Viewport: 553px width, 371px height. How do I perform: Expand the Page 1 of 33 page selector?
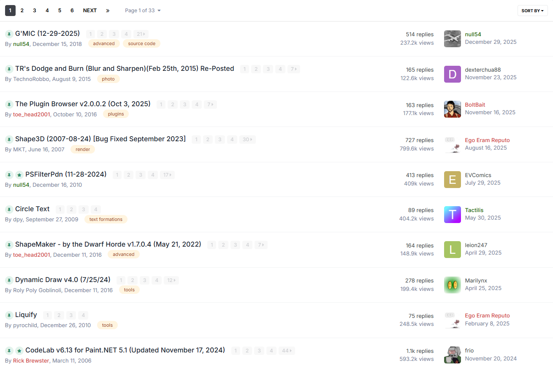pos(143,11)
